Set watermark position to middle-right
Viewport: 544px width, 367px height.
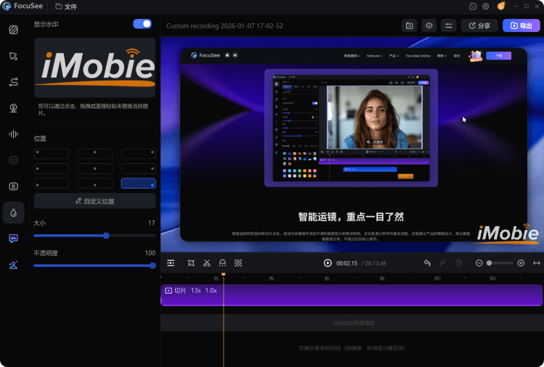(x=139, y=168)
